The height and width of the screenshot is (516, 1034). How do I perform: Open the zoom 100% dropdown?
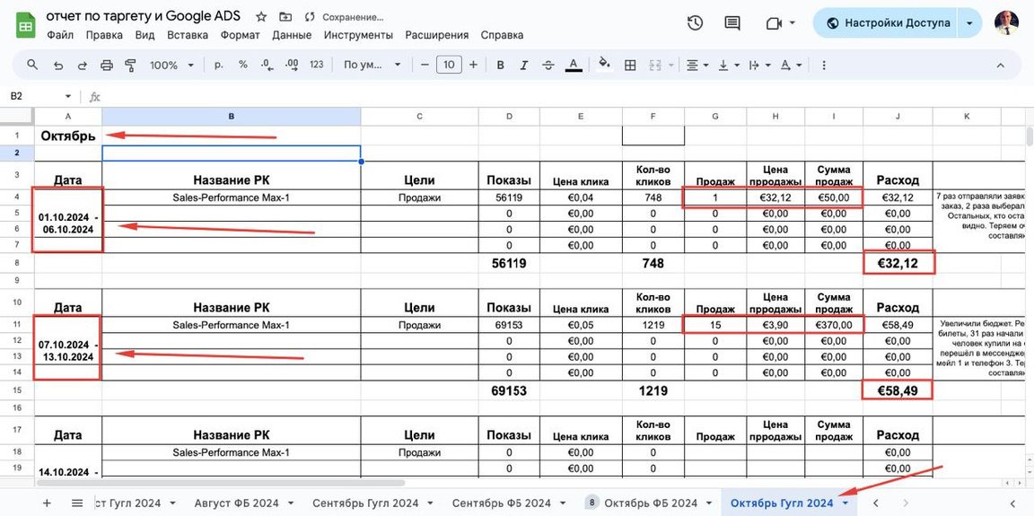(171, 65)
